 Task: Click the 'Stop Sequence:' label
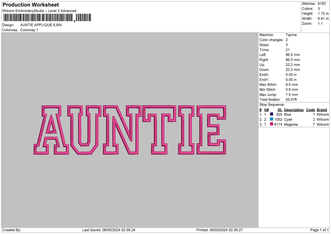[272, 105]
